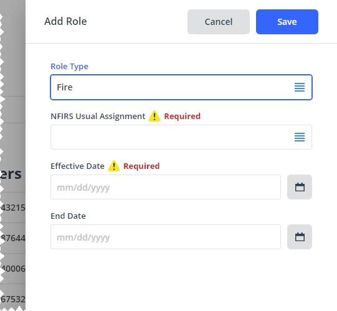
Task: Expand the empty NFIRS Usual Assignment dropdown
Action: [181, 137]
